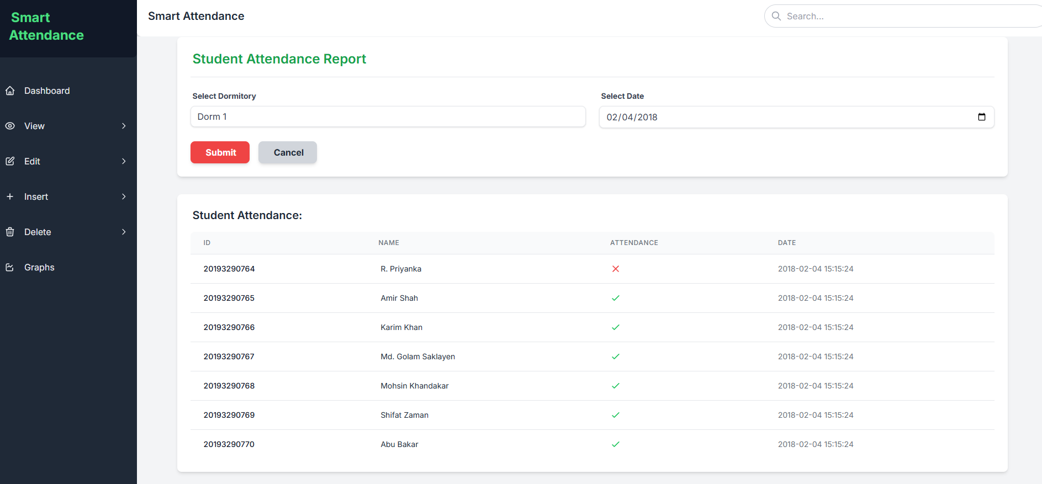The image size is (1042, 484).
Task: Click the DATE column header
Action: 787,243
